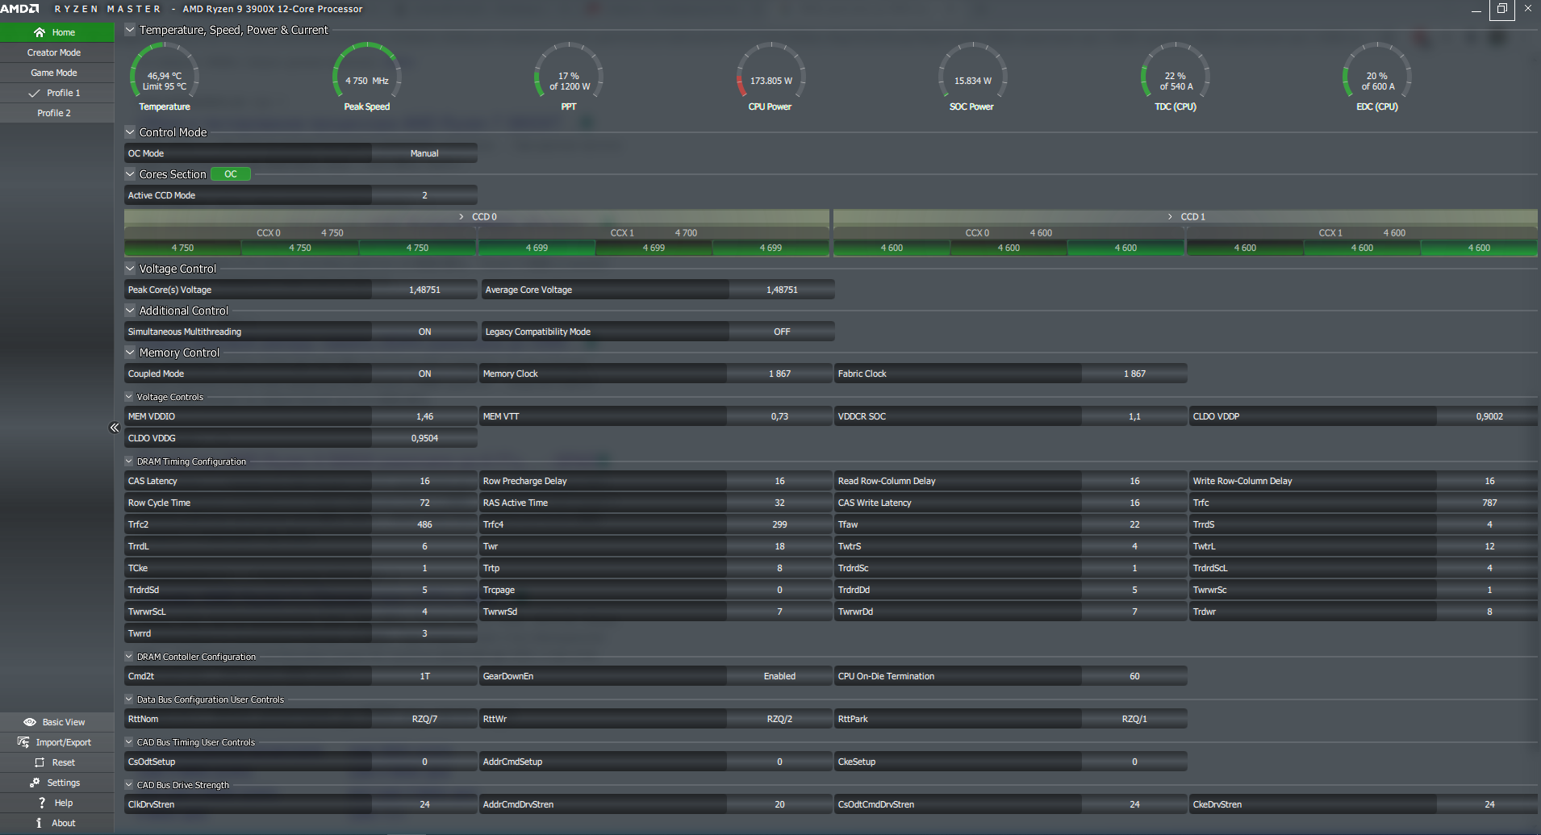
Task: Collapse the sidebar with the double-chevron icon
Action: [114, 428]
